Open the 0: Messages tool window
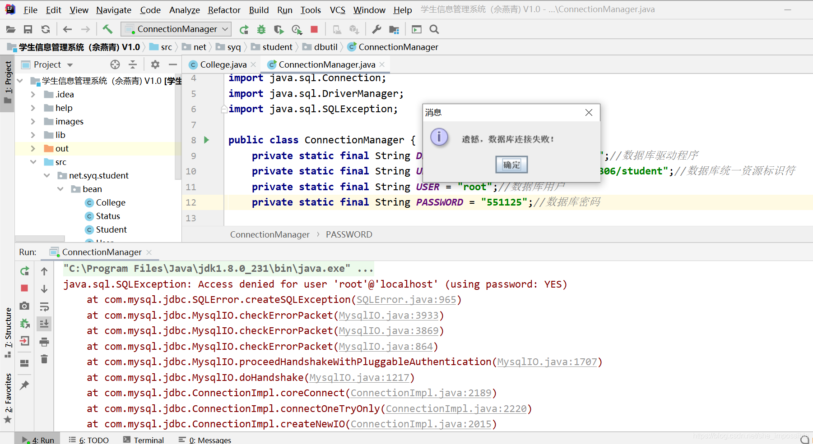 pos(205,439)
